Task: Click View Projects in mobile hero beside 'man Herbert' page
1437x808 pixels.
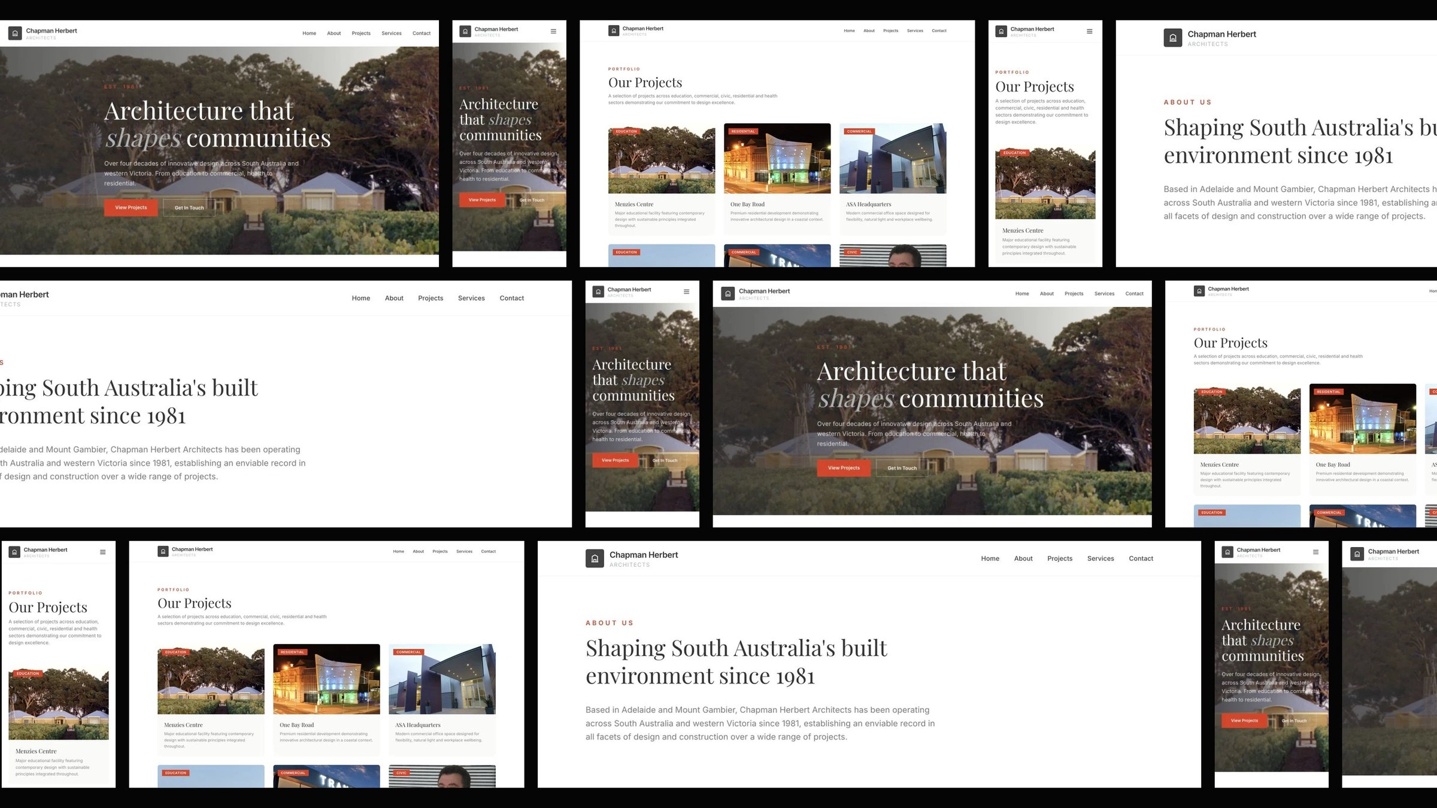Action: (615, 460)
